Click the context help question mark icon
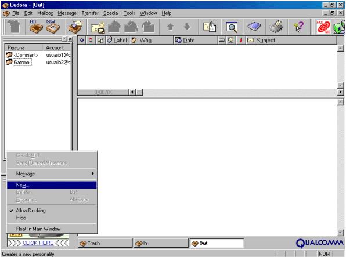This screenshot has height=257, width=346. [298, 27]
